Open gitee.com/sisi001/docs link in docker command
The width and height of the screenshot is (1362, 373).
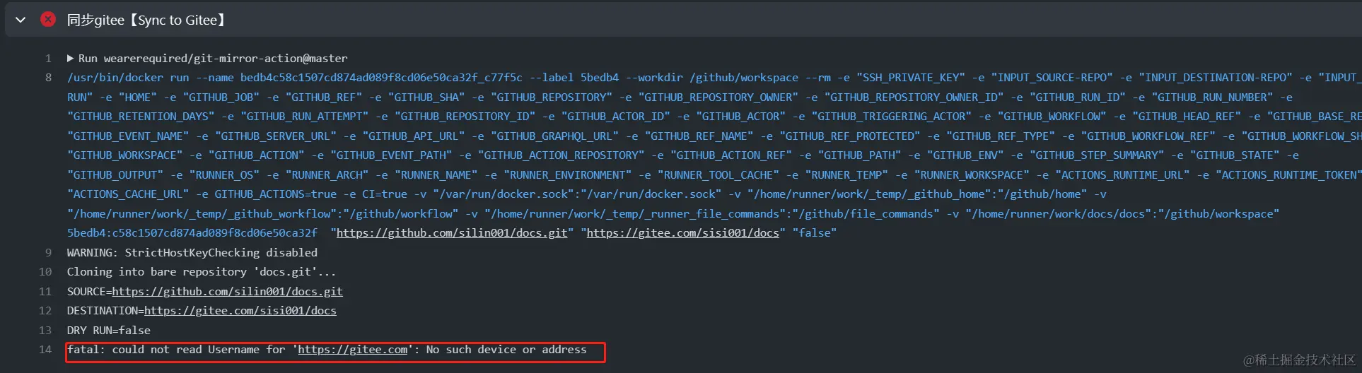coord(683,233)
